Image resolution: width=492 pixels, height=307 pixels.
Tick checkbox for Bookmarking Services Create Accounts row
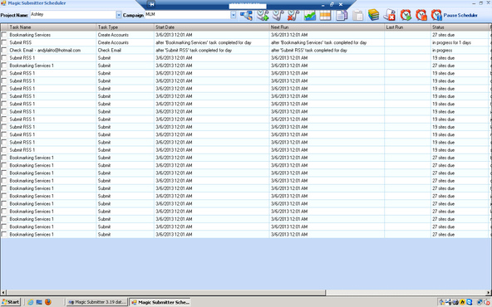(4, 35)
